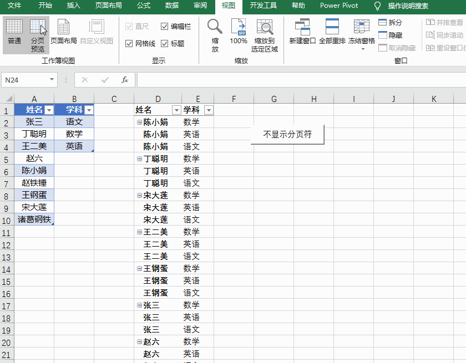Collapse the 宋大莲 pivot group

(139, 195)
